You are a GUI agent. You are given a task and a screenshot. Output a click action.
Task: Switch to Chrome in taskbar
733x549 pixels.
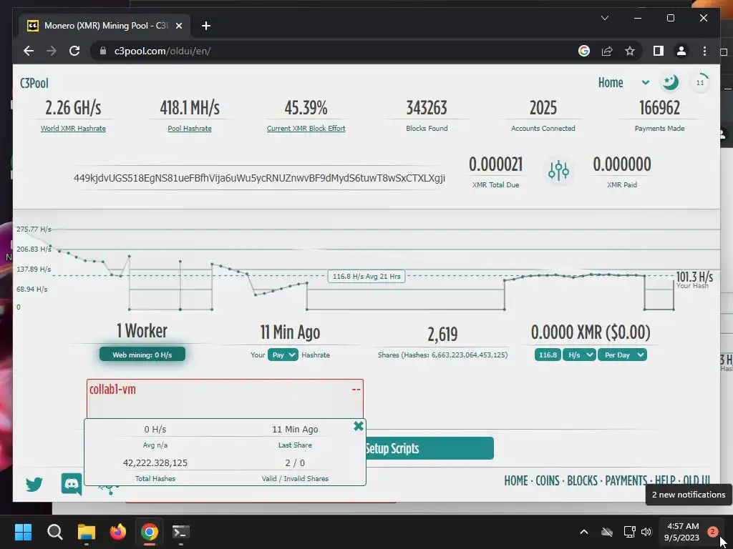(x=150, y=532)
